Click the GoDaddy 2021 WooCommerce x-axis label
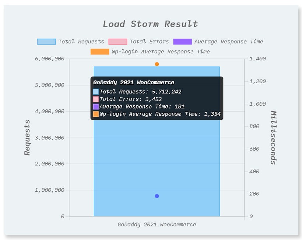 [157, 225]
